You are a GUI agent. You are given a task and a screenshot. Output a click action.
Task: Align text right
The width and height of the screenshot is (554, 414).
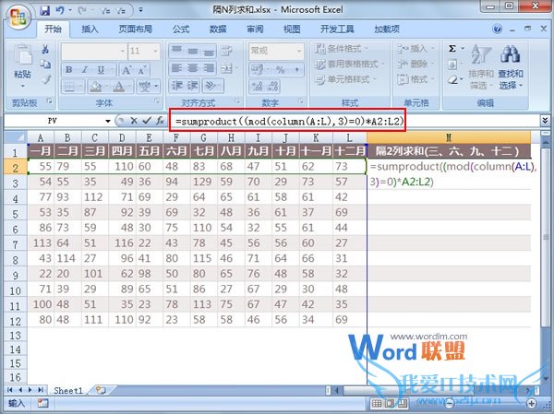tap(209, 68)
